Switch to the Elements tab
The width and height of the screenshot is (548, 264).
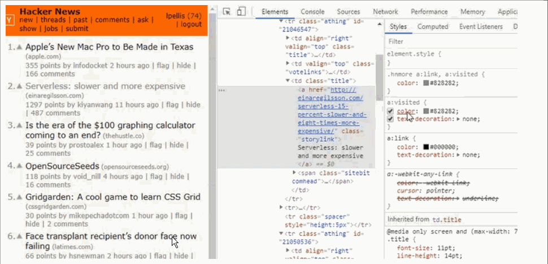(x=275, y=12)
